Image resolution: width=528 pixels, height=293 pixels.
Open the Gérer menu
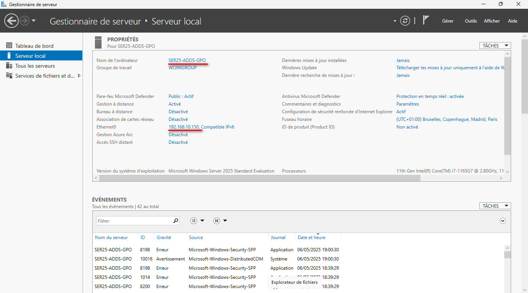[x=448, y=21]
